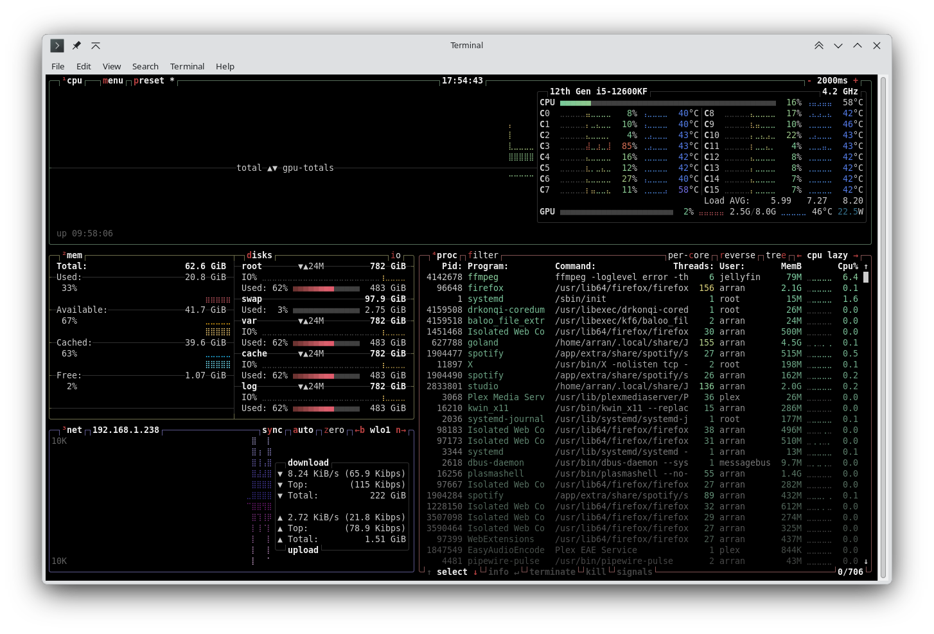Decrease update interval with the minus sign
934x634 pixels.
809,81
